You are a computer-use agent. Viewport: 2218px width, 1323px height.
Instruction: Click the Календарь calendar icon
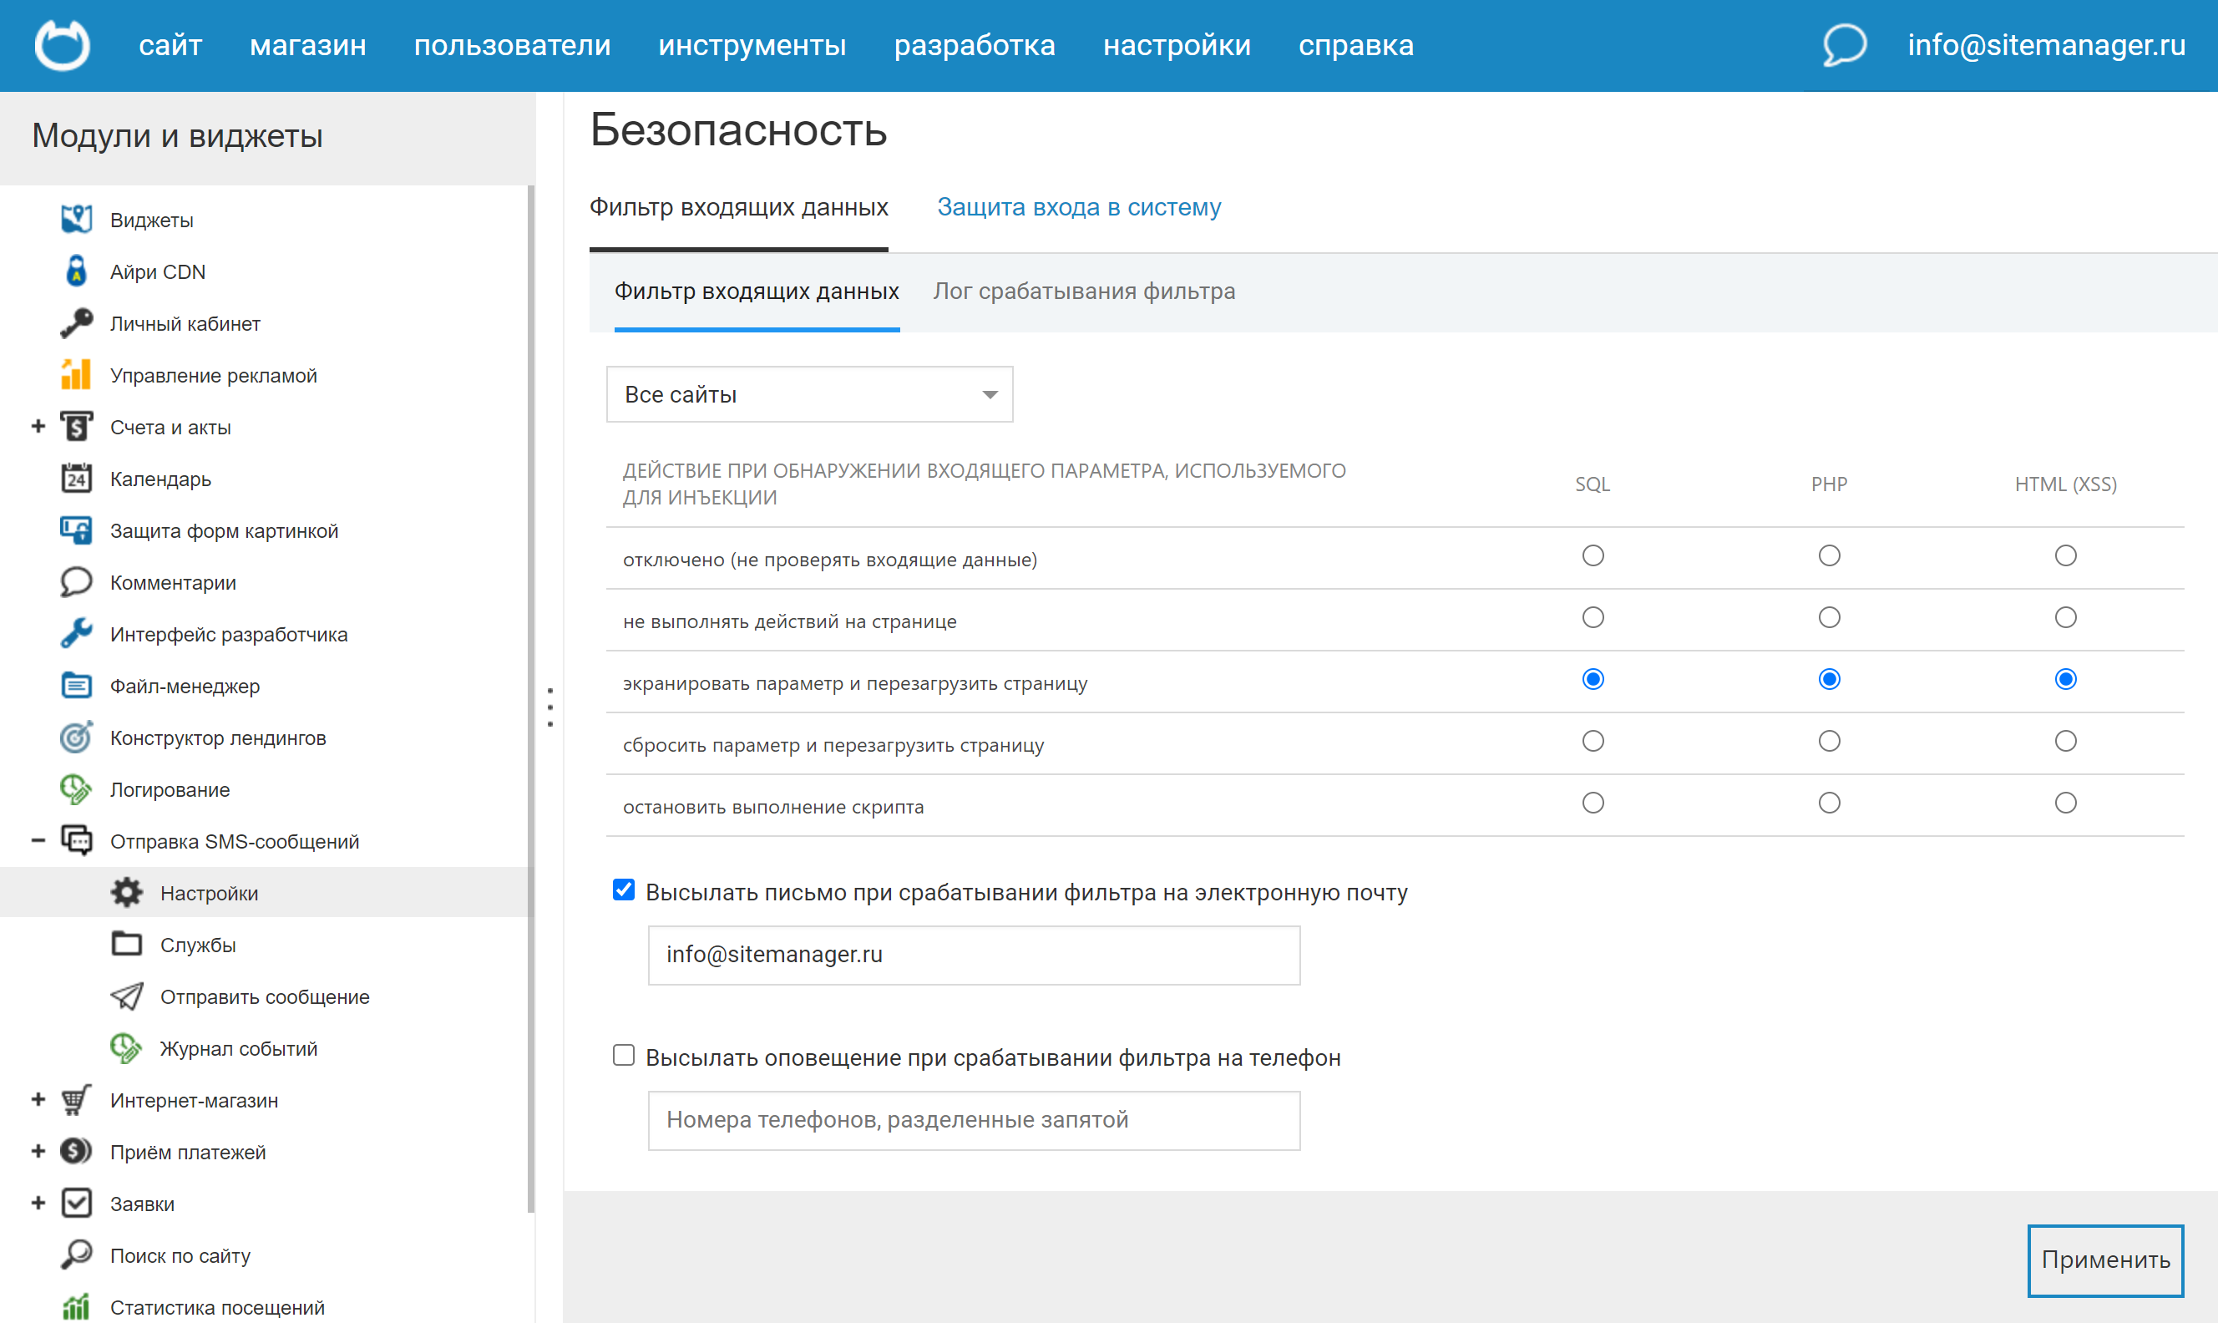(77, 479)
